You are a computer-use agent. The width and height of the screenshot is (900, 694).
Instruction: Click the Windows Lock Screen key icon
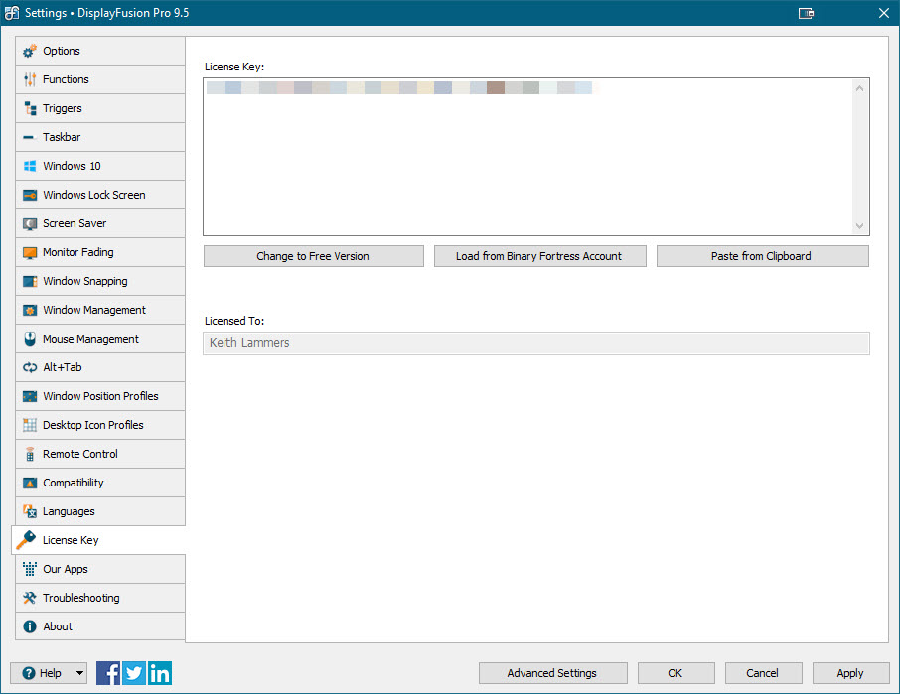tap(30, 195)
